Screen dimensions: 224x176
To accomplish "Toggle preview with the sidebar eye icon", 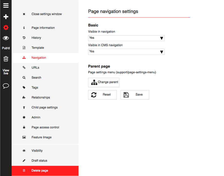I will 6,38.
